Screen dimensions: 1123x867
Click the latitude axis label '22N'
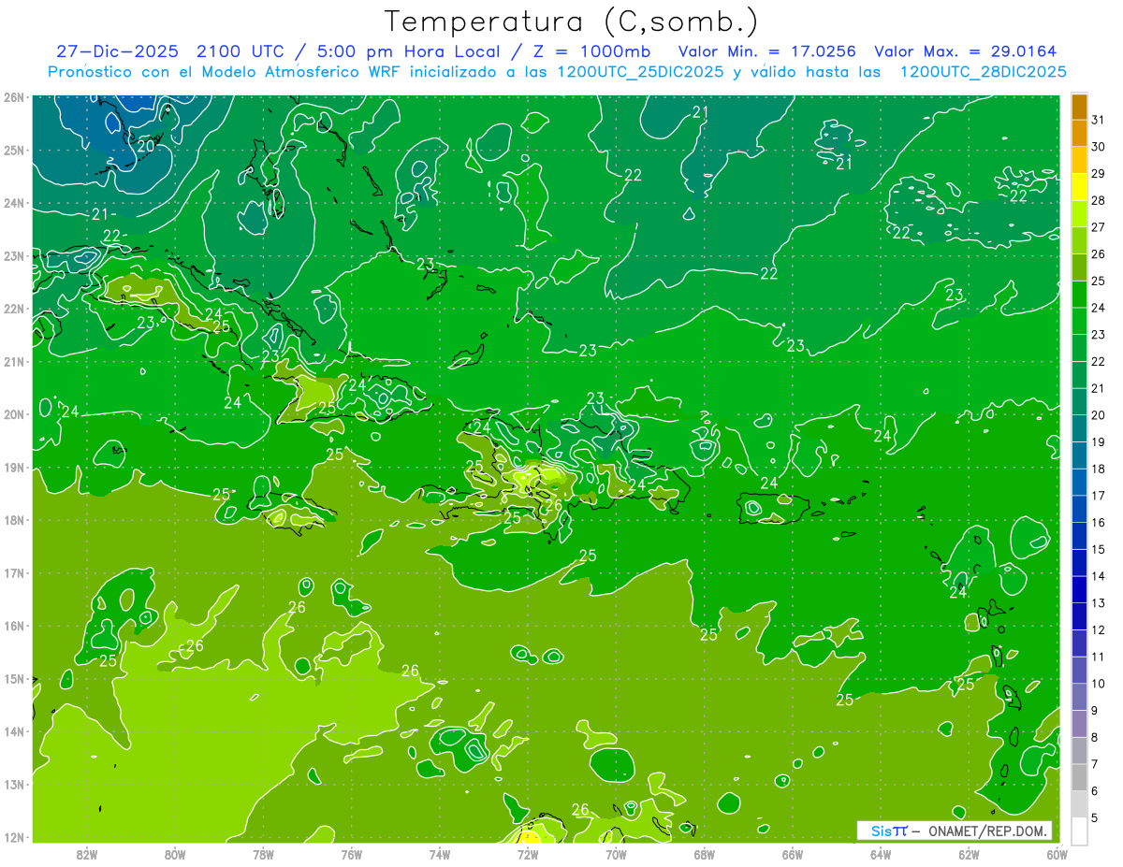tap(13, 309)
